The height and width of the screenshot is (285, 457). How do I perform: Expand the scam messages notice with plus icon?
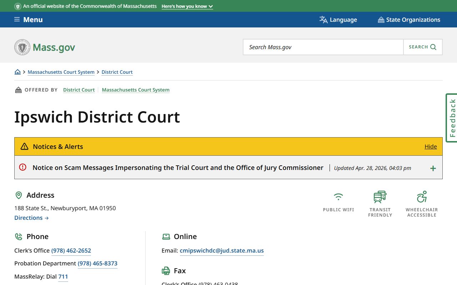coord(433,168)
